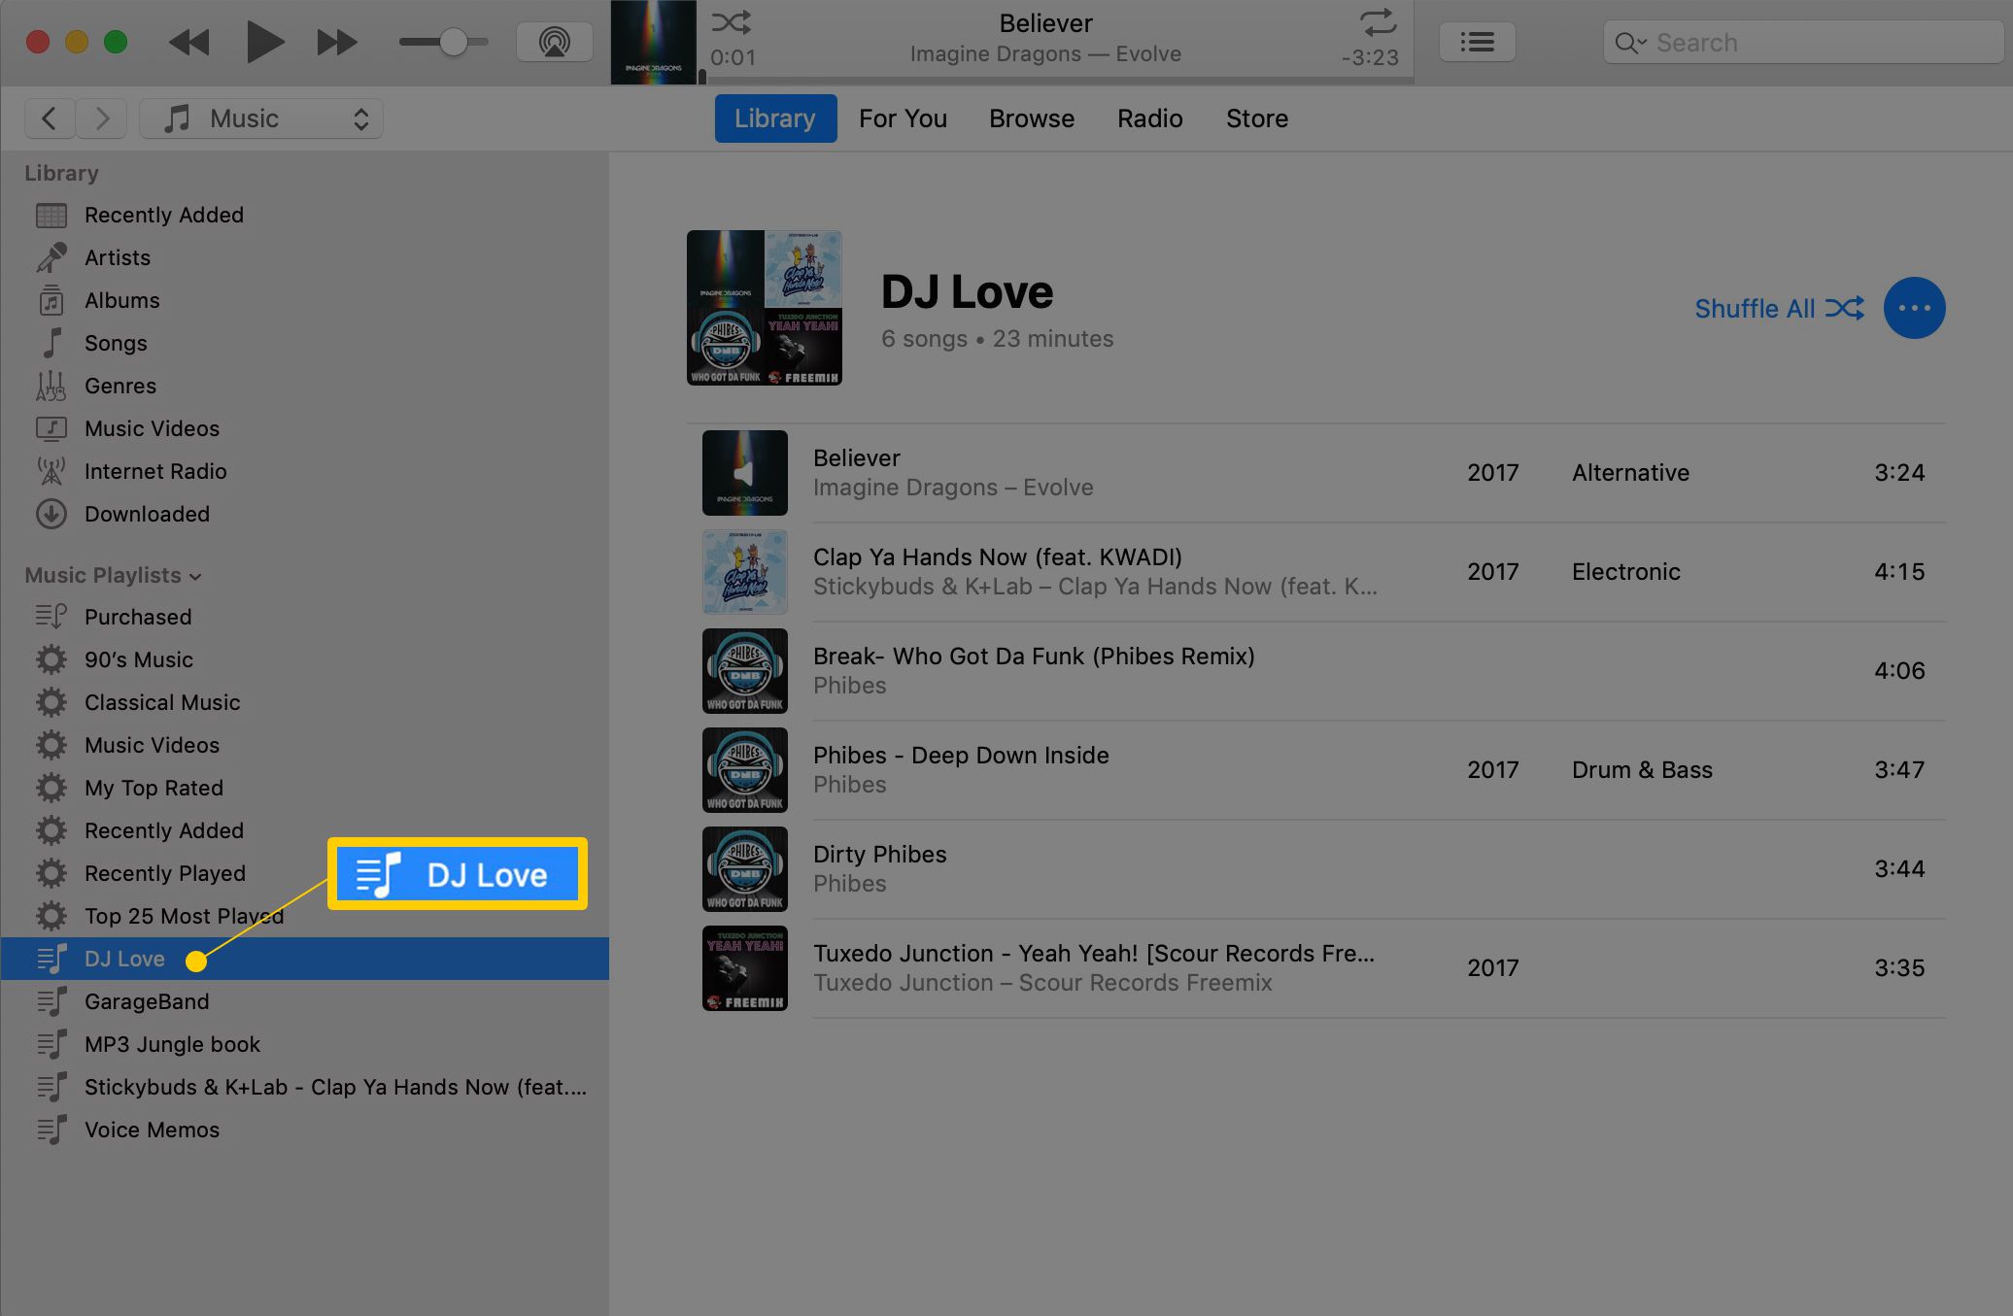This screenshot has height=1316, width=2013.
Task: Click the Downloaded sidebar icon
Action: tap(52, 513)
